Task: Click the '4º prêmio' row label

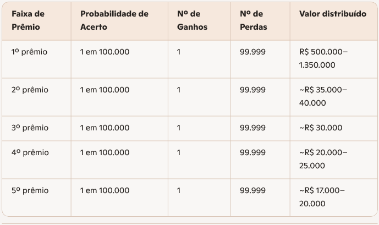Action: [x=30, y=152]
